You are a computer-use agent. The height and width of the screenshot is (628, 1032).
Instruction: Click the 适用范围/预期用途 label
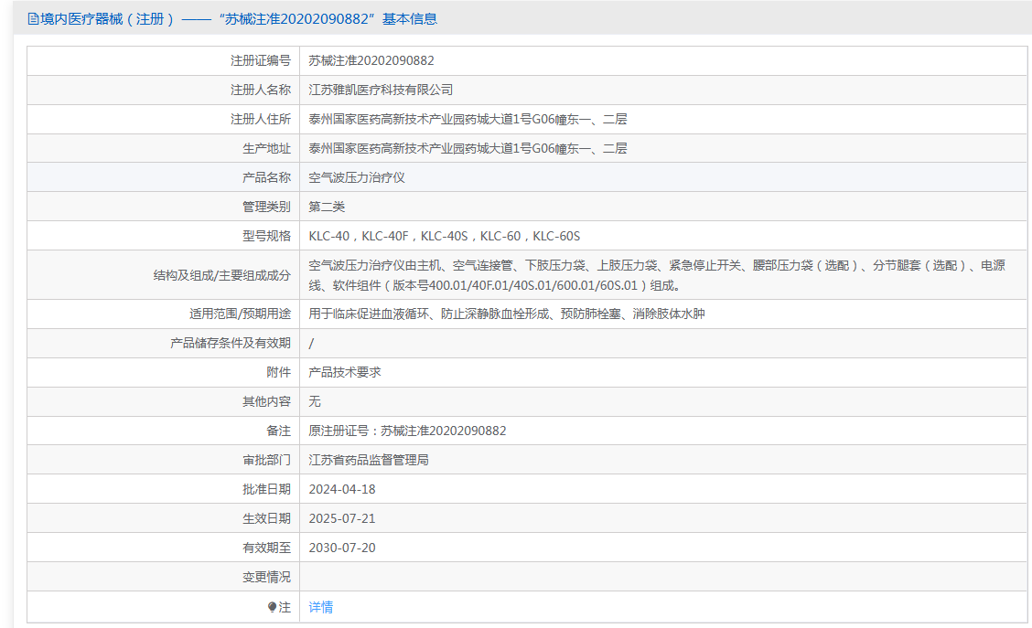click(x=241, y=314)
